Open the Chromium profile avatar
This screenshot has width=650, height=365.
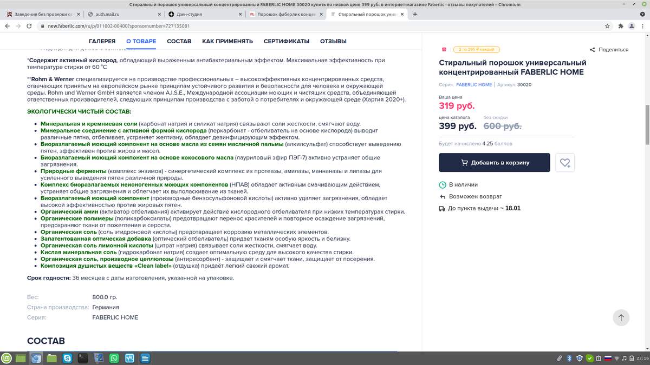(x=632, y=25)
